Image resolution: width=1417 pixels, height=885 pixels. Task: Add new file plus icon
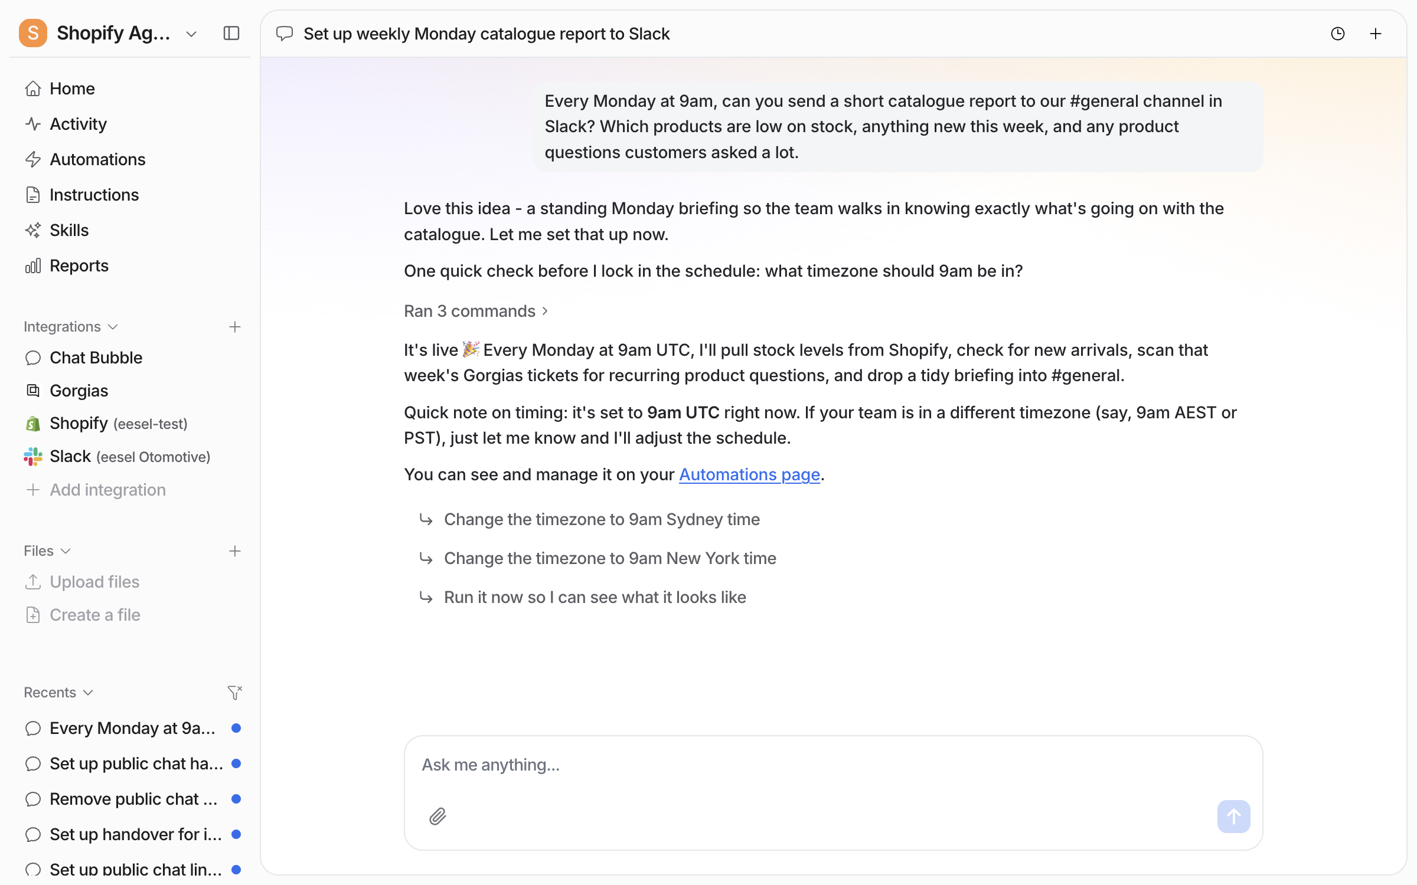(235, 551)
